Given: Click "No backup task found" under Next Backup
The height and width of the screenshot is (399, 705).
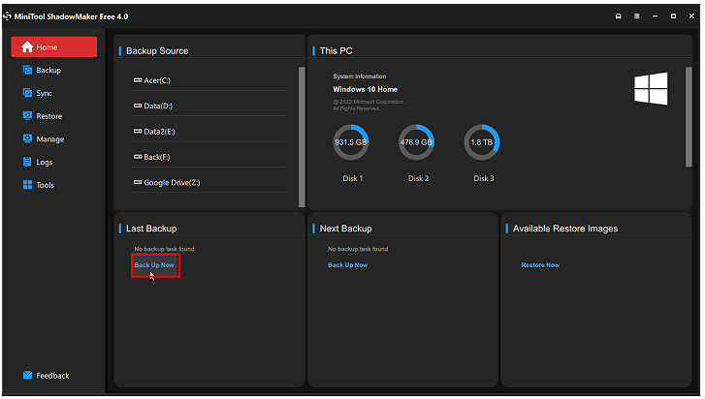Looking at the screenshot, I should tap(358, 249).
